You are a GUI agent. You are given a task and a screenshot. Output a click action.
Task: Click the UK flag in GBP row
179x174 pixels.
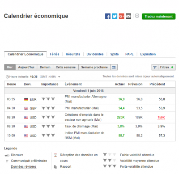pos(26,108)
